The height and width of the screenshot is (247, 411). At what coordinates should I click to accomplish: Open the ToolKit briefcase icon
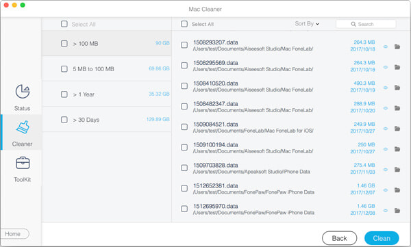point(23,163)
